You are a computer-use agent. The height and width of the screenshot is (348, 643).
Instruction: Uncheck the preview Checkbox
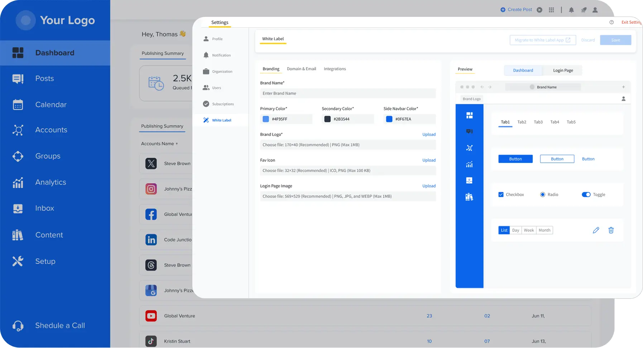point(501,195)
